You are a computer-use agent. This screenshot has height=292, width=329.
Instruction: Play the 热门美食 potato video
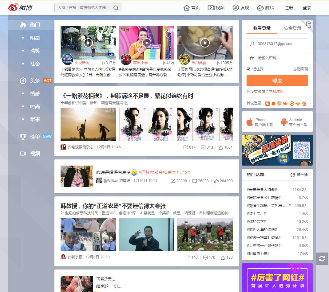point(205,43)
